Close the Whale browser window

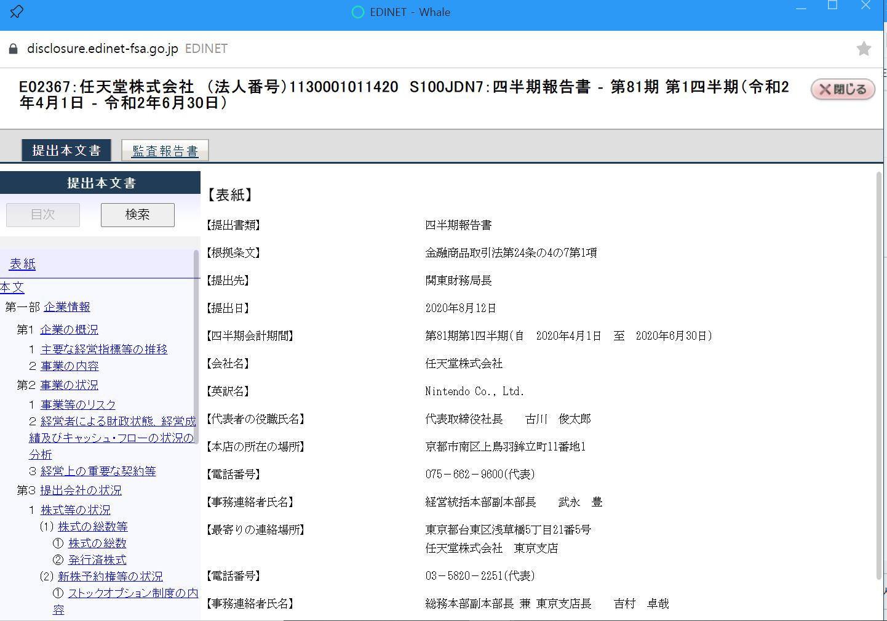[865, 6]
